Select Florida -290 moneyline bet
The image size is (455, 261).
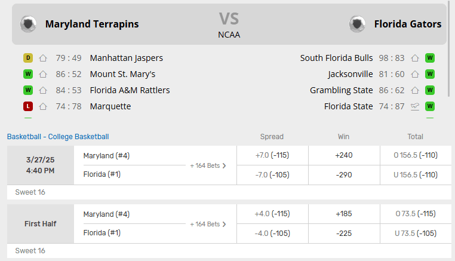(343, 175)
